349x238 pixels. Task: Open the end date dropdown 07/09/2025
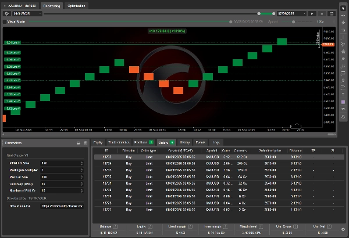pos(291,14)
